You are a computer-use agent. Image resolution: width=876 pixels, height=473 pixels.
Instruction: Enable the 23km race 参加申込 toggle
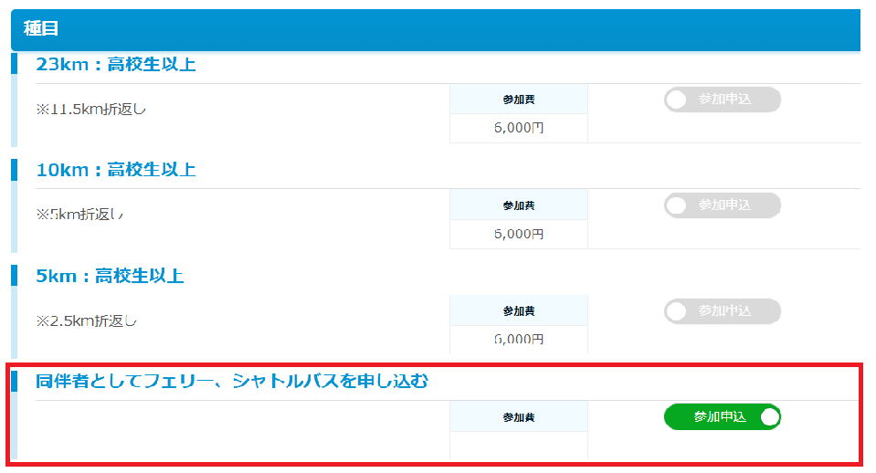pos(722,100)
